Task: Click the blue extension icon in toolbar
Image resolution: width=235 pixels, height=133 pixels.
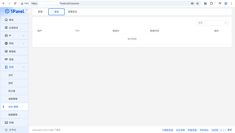Action: pos(205,3)
